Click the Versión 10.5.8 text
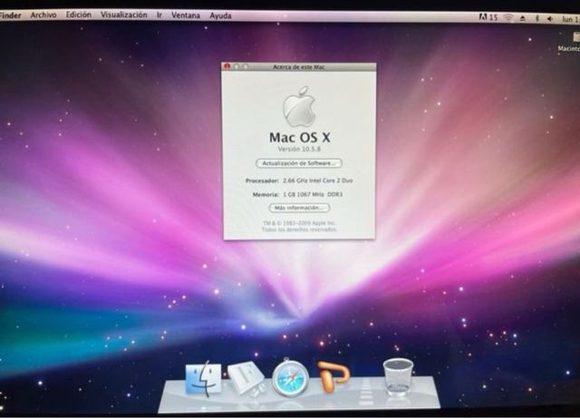 [299, 150]
